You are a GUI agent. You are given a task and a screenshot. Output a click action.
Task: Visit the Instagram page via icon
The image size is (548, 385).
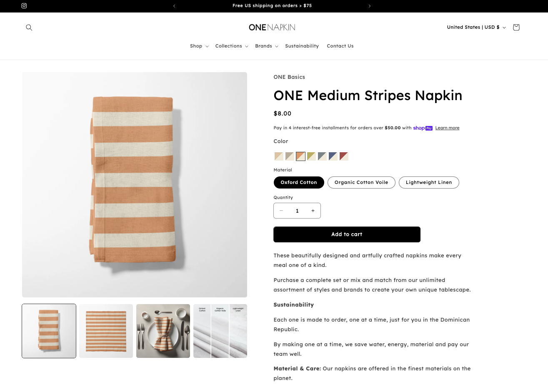pyautogui.click(x=24, y=6)
